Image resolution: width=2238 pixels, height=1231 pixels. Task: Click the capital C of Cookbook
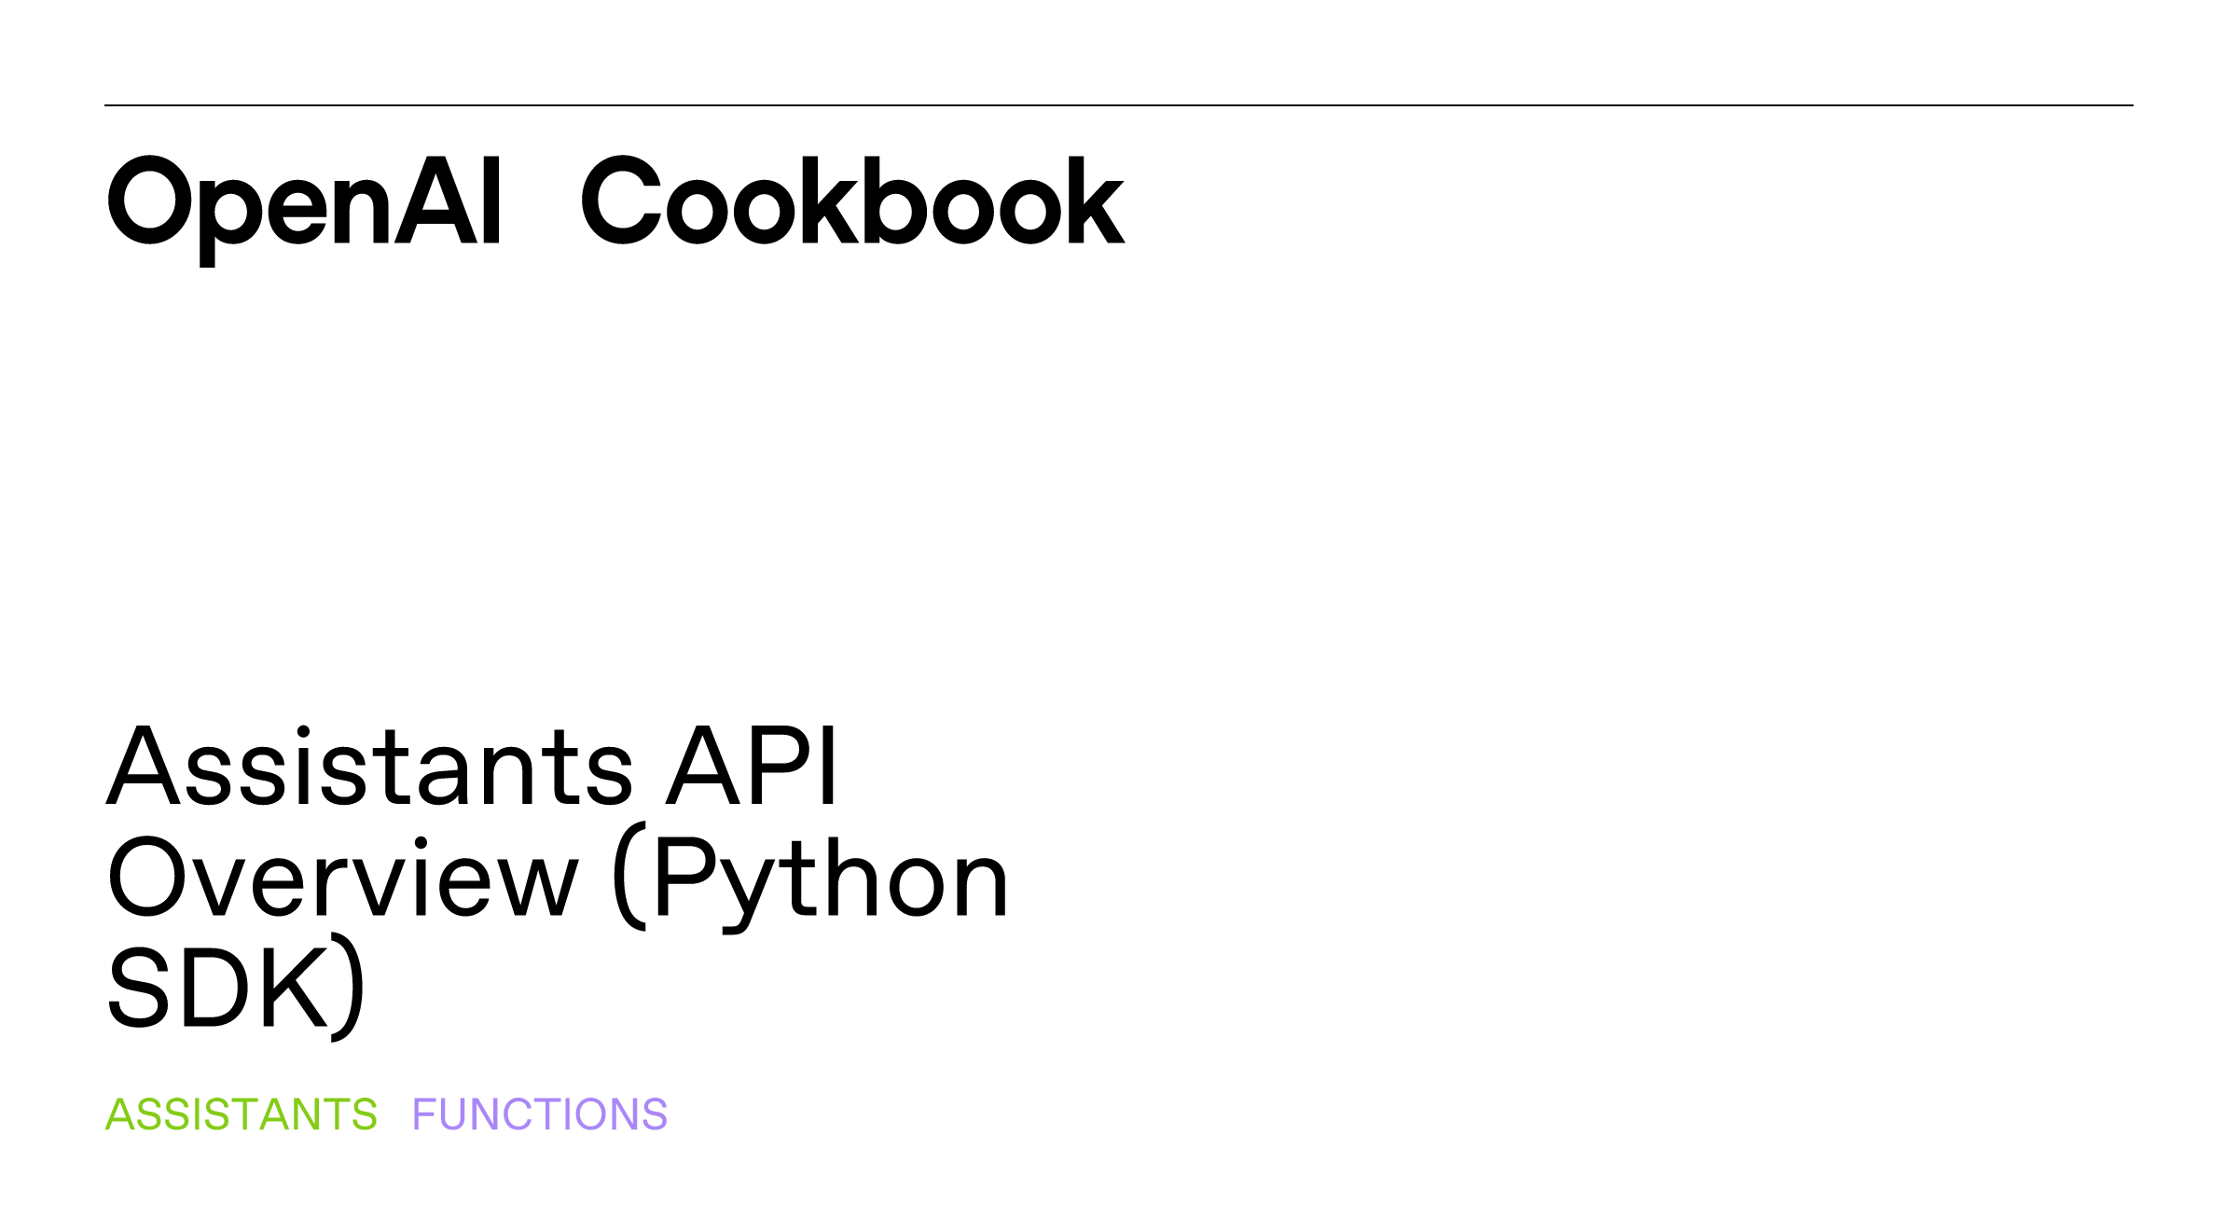(621, 201)
